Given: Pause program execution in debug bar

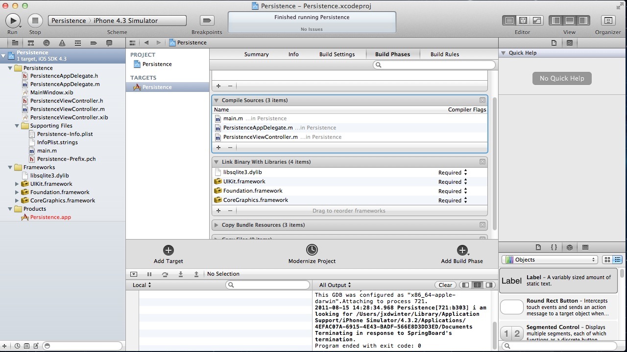Looking at the screenshot, I should tap(149, 274).
